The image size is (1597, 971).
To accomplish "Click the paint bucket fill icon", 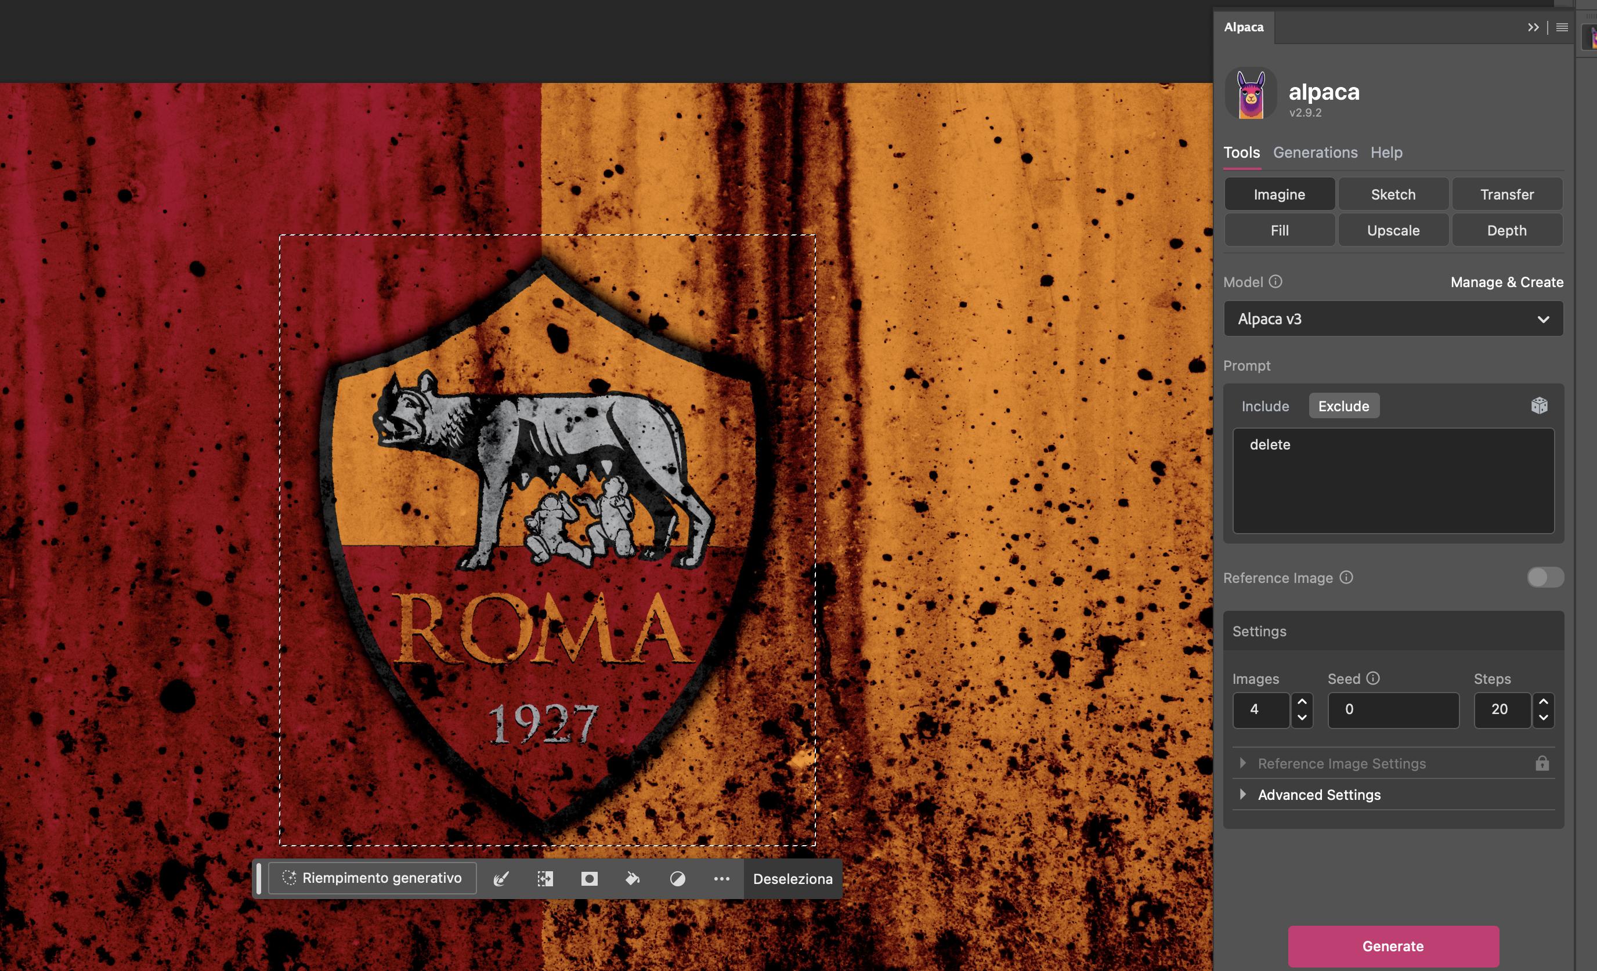I will 633,878.
